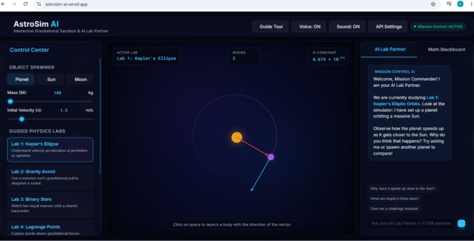This screenshot has width=474, height=241.
Task: Click the Mass (M) slider handle
Action: (10, 102)
